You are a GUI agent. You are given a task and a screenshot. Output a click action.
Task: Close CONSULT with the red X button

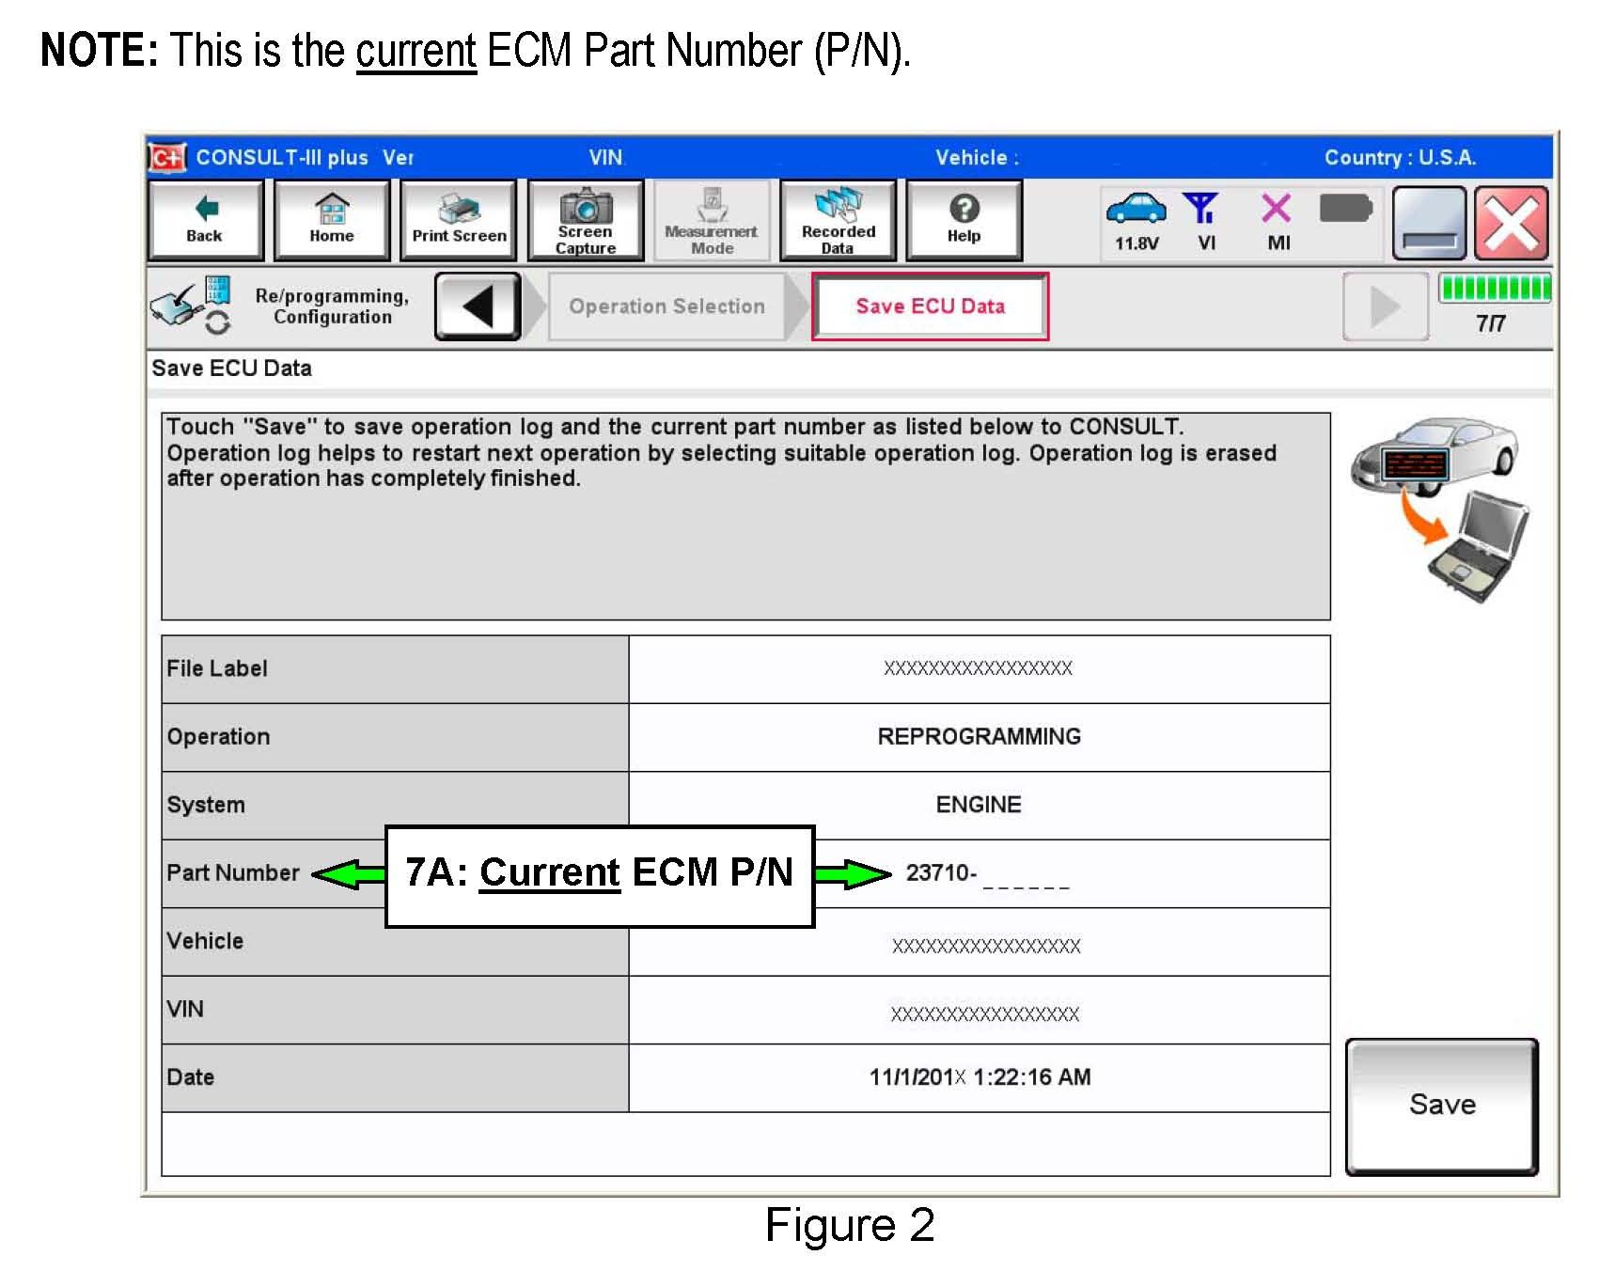1511,224
